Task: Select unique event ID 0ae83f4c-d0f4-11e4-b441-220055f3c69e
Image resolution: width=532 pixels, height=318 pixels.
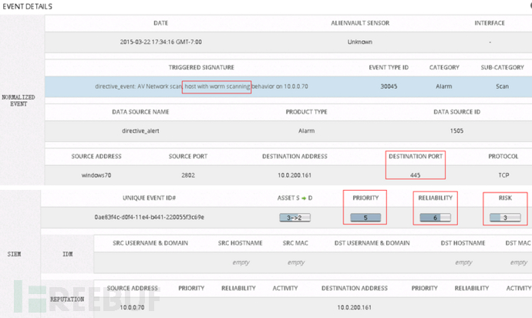Action: [150, 217]
